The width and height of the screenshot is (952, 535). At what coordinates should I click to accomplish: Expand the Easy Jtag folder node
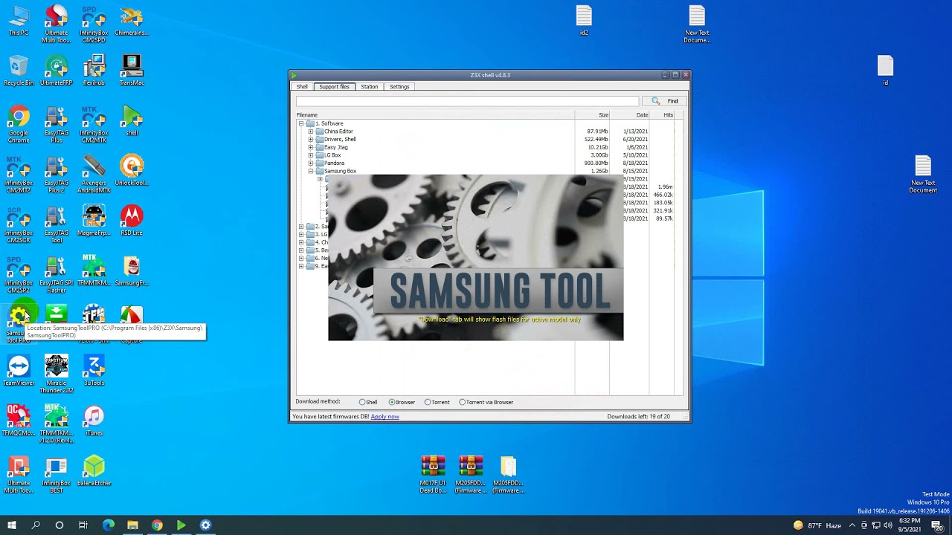311,147
